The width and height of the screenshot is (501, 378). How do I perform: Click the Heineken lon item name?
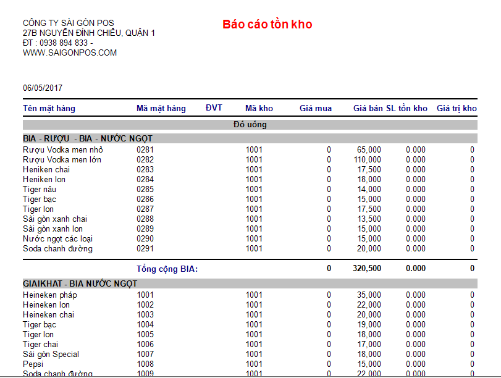point(46,305)
